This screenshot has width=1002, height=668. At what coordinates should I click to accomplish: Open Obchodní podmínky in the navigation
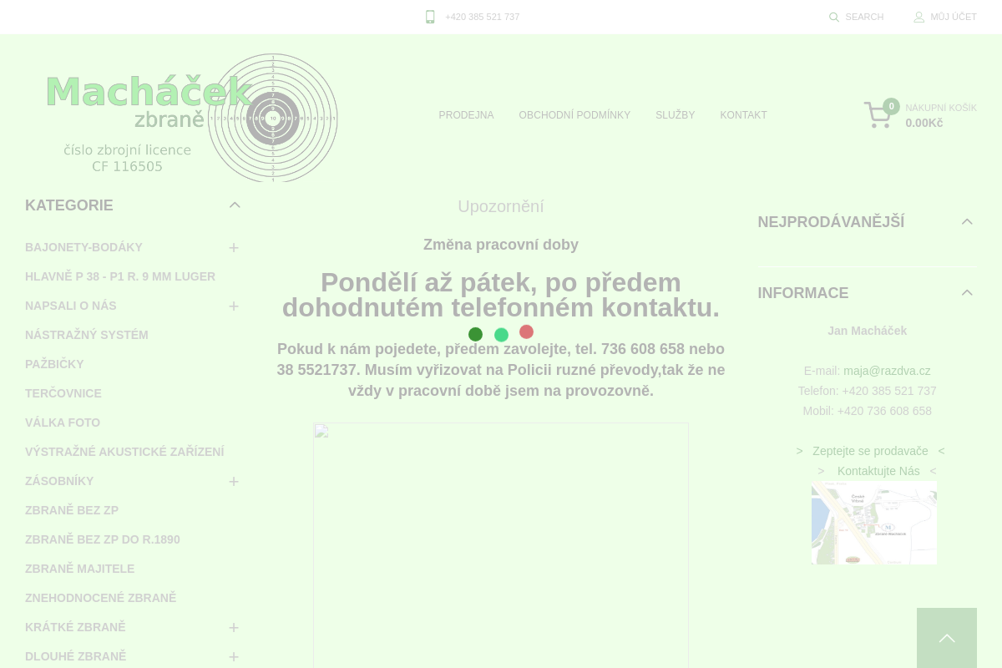(x=574, y=115)
